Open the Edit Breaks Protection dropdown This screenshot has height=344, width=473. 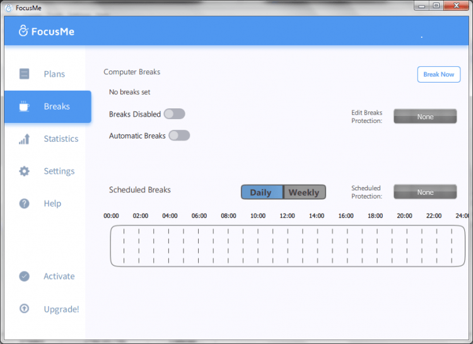[425, 117]
